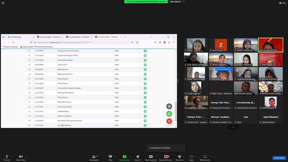Click the gray email floating button
This screenshot has width=288, height=162.
point(169,106)
